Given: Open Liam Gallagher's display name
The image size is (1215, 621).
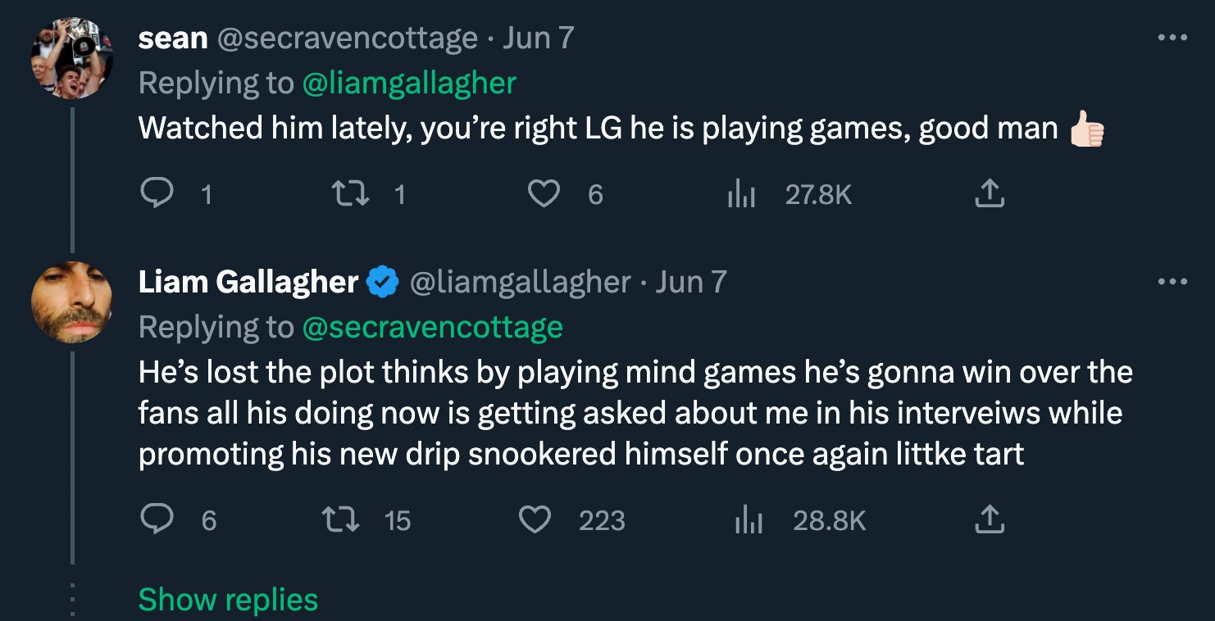Looking at the screenshot, I should point(248,282).
